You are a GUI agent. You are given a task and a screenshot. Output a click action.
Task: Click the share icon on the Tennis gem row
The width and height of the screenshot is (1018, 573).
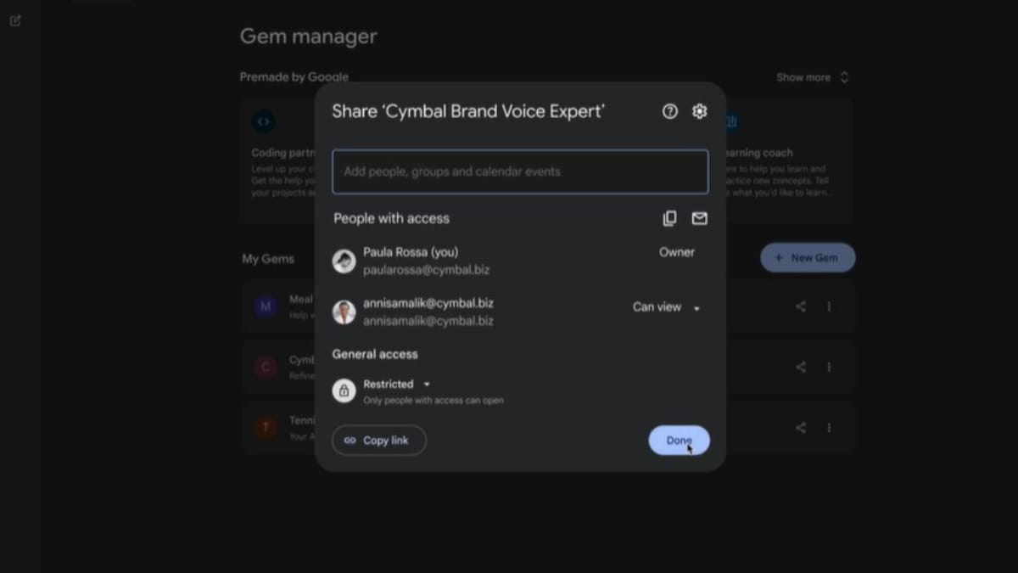click(x=801, y=428)
